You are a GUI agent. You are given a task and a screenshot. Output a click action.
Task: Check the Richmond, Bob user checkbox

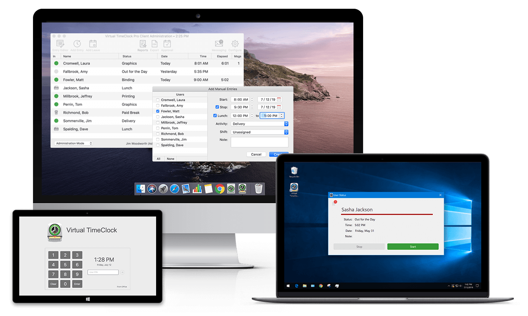point(157,134)
